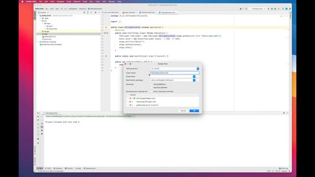Open the IntelliJ IDEA application menu

point(31,1)
